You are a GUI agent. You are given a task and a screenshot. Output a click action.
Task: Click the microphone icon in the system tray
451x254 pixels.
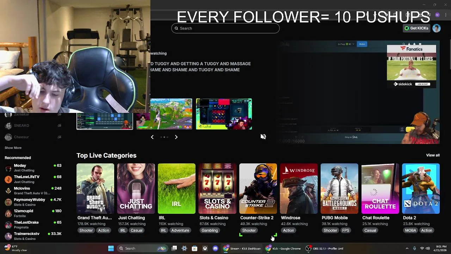(x=414, y=248)
